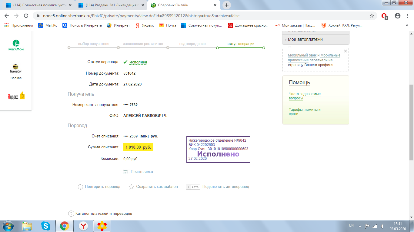
Task: Close the Мобильный банк notice with X
Action: pos(346,51)
